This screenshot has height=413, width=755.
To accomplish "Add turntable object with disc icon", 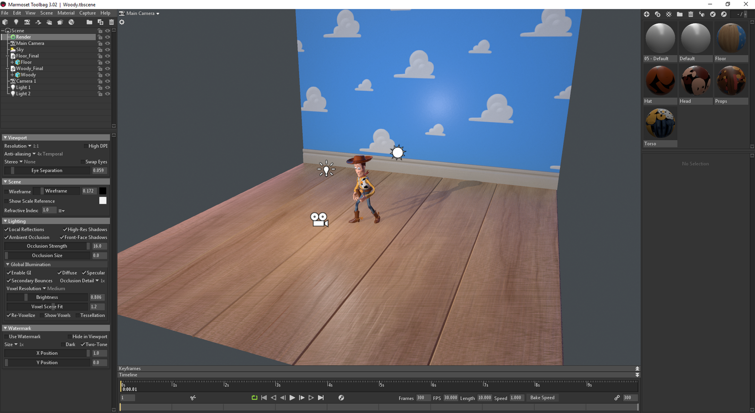I will coord(71,22).
